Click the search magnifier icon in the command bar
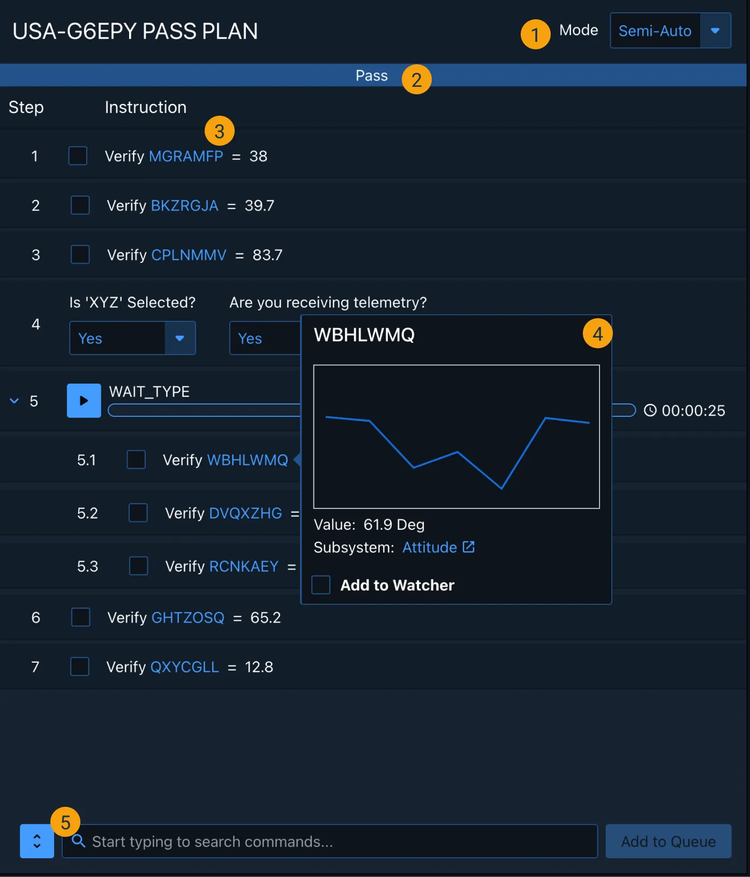The height and width of the screenshot is (877, 750). (79, 841)
